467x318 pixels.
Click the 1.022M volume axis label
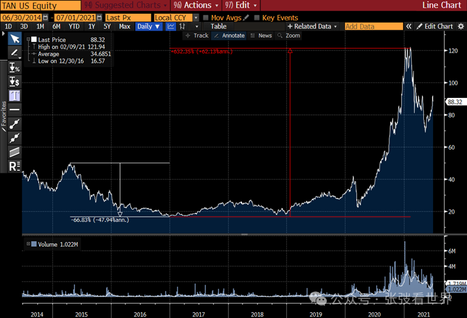(x=457, y=289)
